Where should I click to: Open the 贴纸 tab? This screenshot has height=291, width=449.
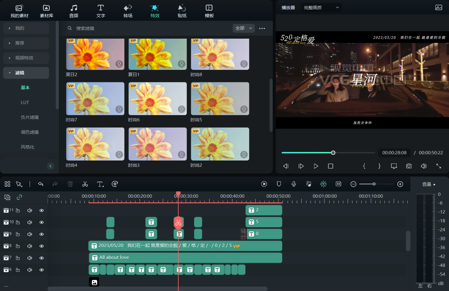coord(182,11)
